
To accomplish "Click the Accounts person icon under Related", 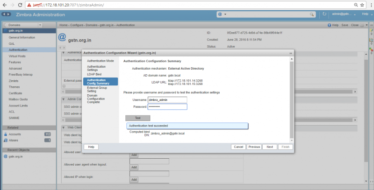I will click(x=6, y=134).
